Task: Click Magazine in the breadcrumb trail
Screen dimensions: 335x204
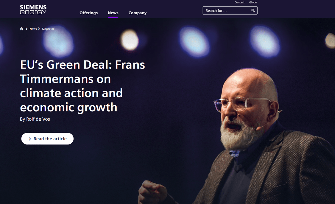Action: coord(48,29)
